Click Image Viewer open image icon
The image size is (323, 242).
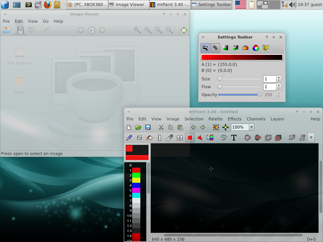pos(6,30)
